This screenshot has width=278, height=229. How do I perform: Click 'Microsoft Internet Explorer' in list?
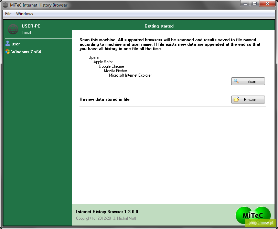pos(130,75)
